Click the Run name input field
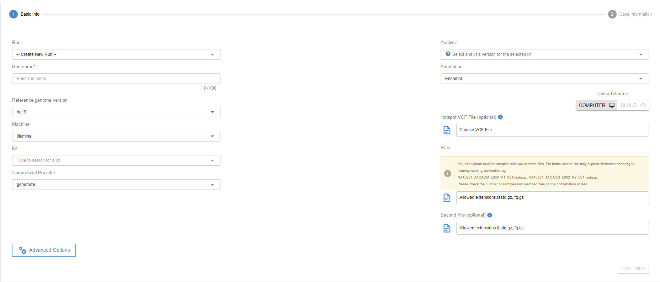 [x=116, y=79]
